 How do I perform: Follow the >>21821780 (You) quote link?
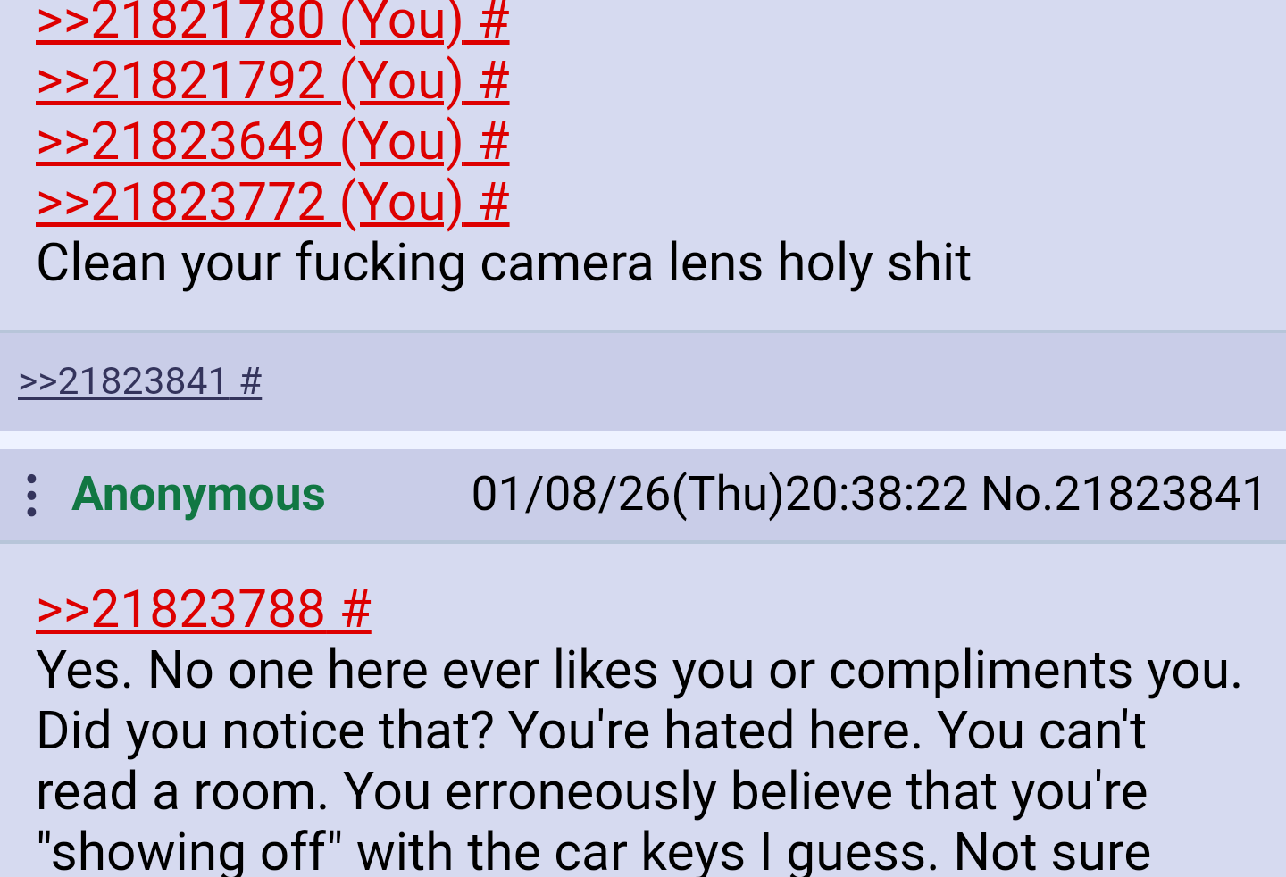coord(249,21)
